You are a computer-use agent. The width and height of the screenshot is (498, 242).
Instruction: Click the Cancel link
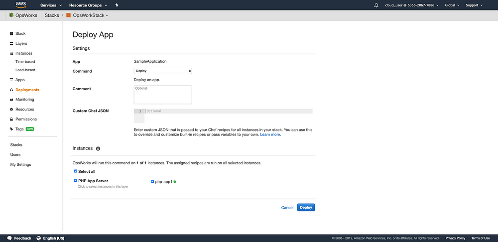click(287, 207)
